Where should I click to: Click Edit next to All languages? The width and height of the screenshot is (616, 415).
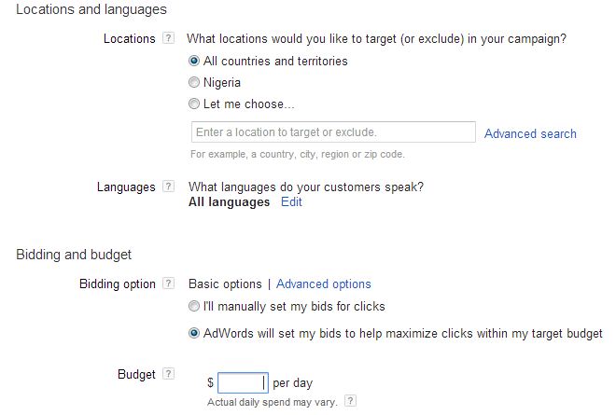tap(291, 201)
